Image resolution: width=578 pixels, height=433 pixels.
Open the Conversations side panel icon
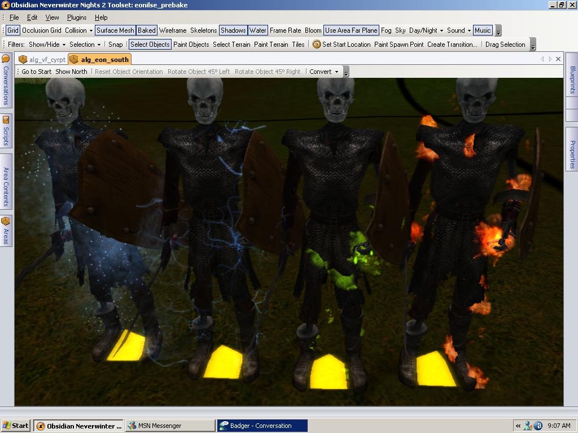click(6, 59)
